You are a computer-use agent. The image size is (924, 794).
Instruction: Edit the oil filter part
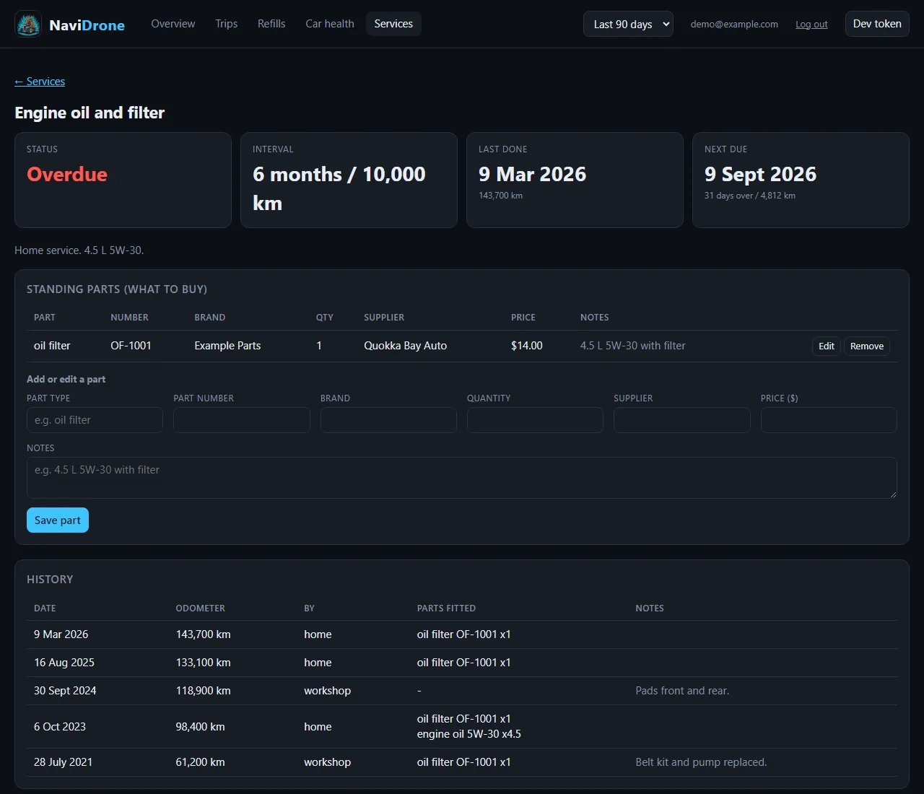click(x=827, y=346)
